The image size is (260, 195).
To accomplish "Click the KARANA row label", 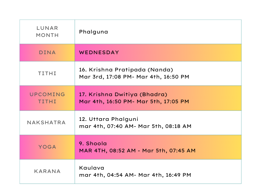I will coord(47,171).
